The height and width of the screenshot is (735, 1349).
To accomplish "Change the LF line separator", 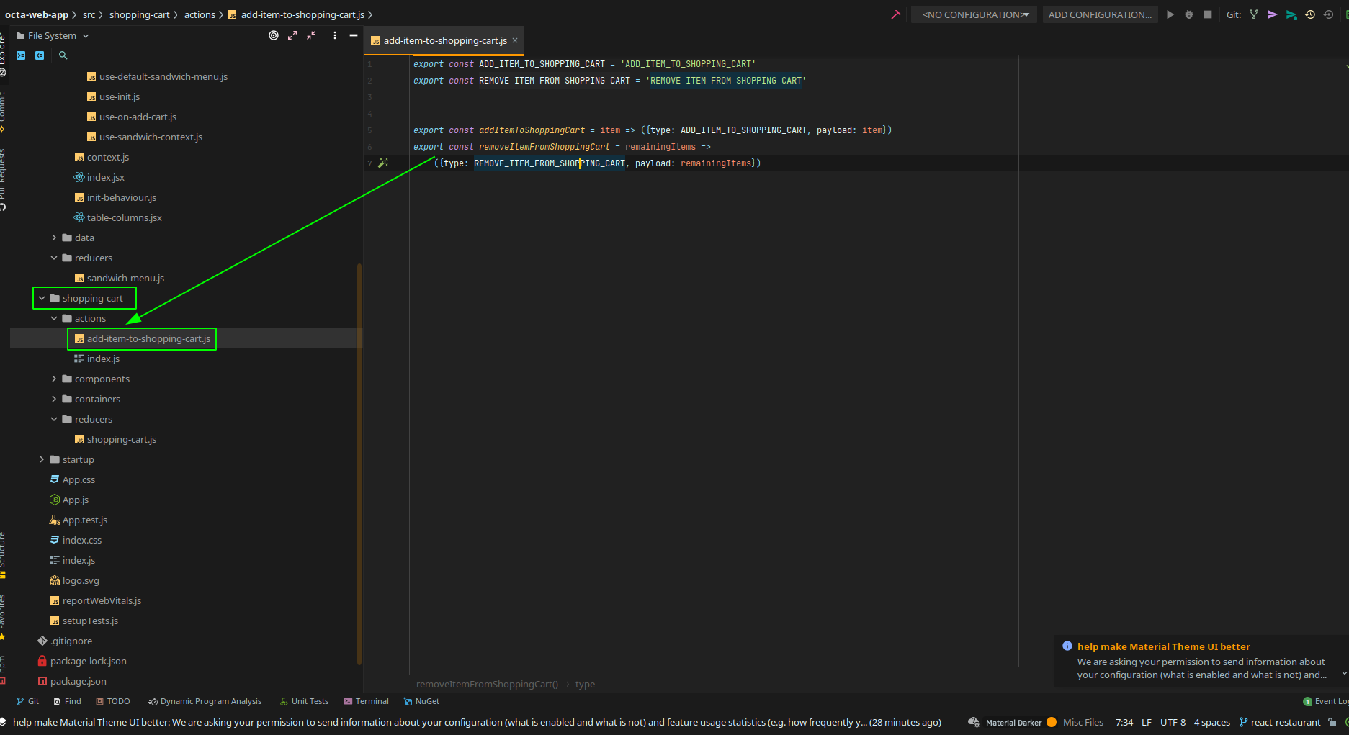I will click(x=1147, y=722).
